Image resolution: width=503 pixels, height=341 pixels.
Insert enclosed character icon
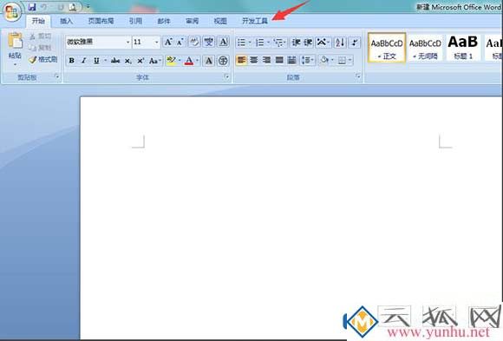point(223,61)
